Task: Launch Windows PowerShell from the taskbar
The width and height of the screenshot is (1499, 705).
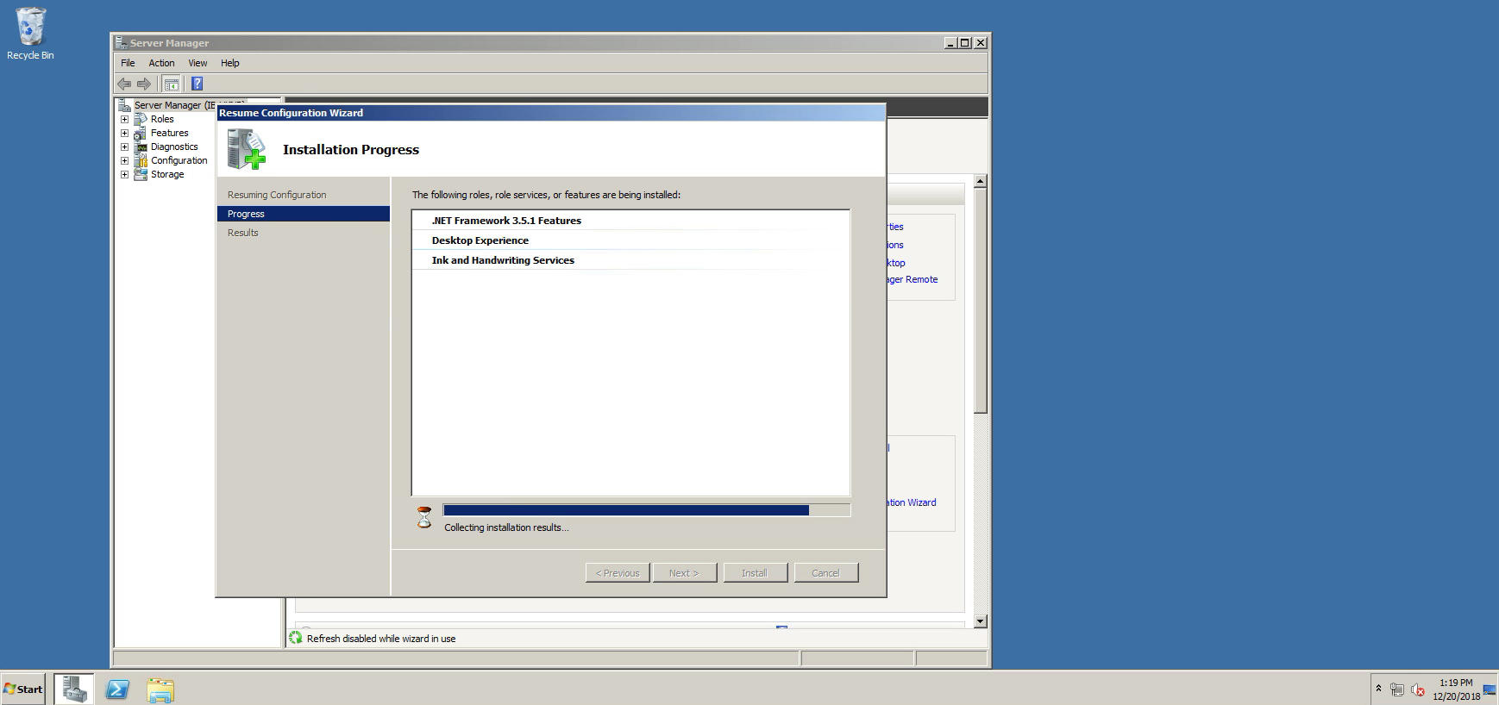Action: point(117,689)
